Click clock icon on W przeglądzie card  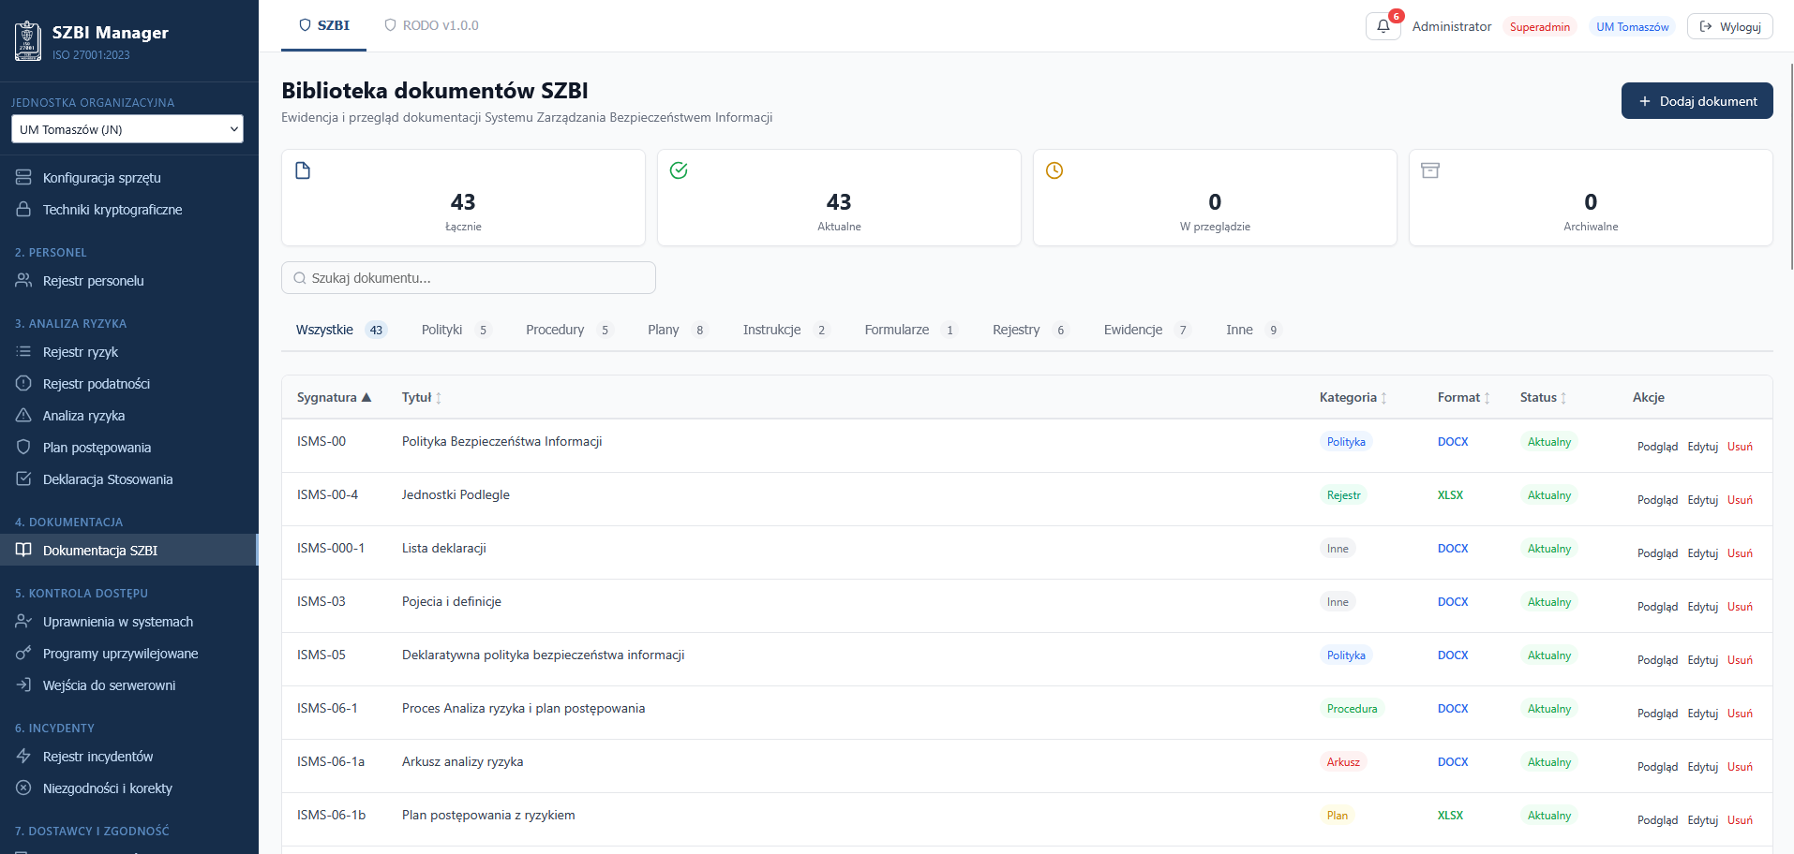tap(1054, 170)
